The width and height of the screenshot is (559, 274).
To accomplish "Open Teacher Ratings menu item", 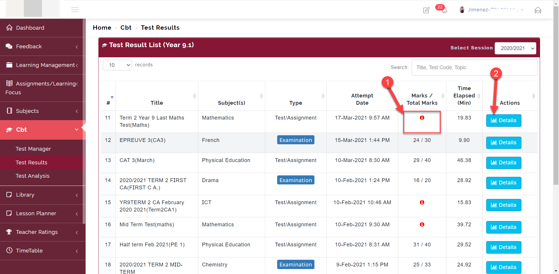I will (43, 232).
